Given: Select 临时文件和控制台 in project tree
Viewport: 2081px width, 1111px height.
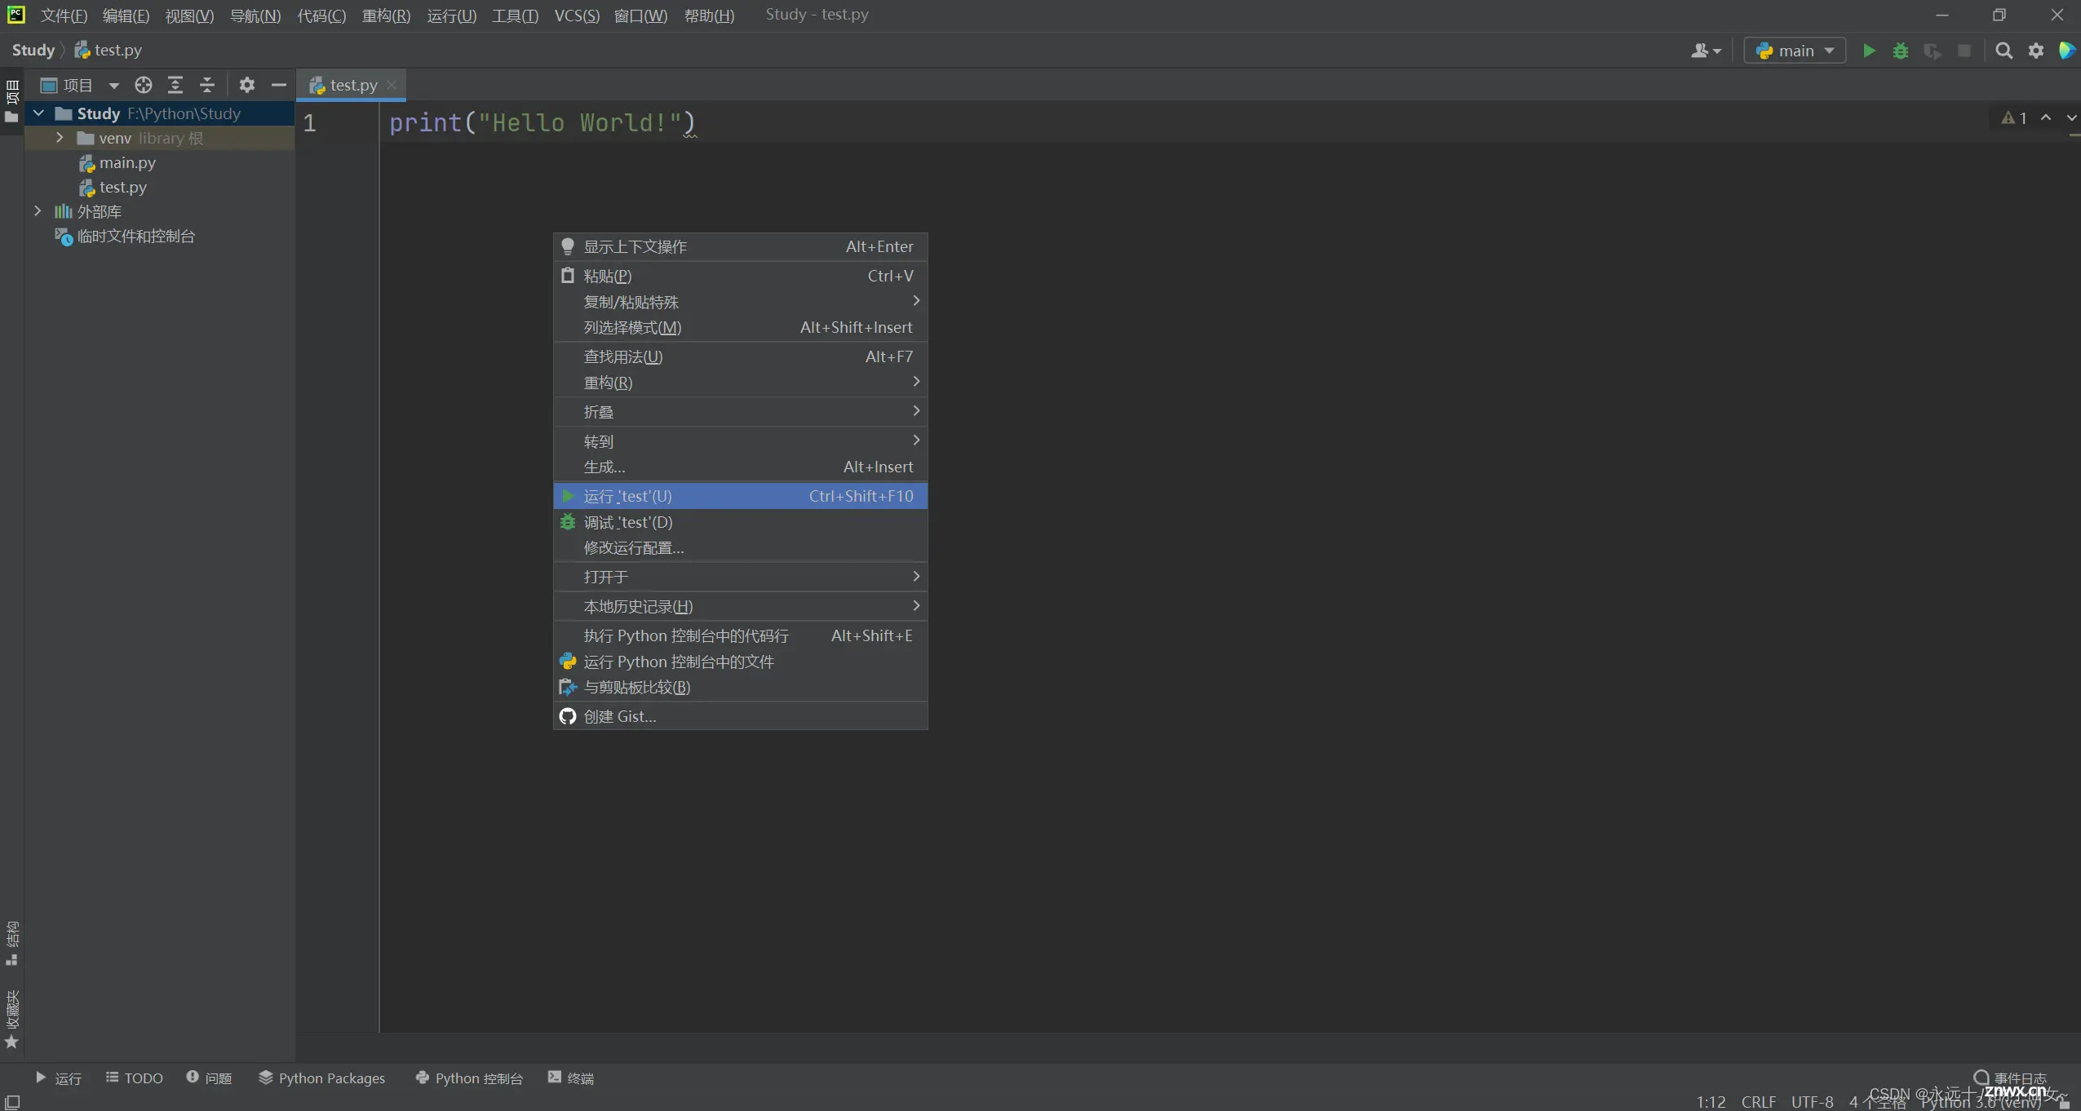Looking at the screenshot, I should click(126, 237).
